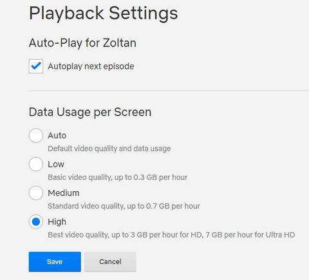The image size is (309, 280).
Task: Choose the Low data usage radio button
Action: click(36, 164)
